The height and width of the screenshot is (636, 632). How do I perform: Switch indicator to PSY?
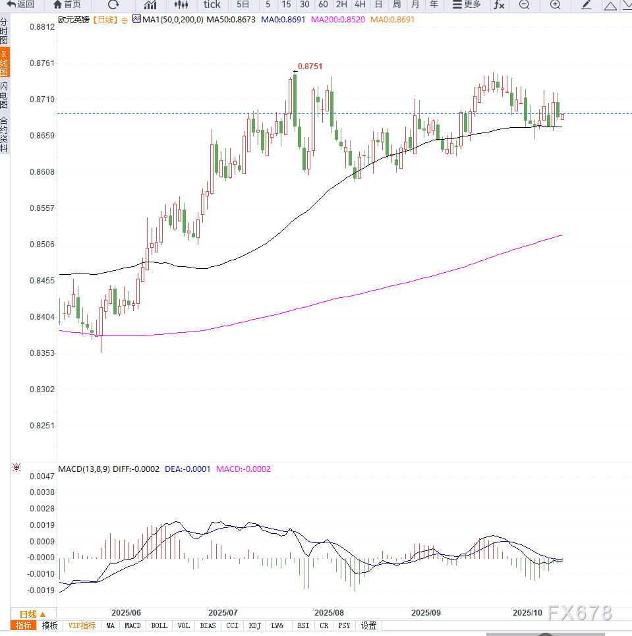(x=344, y=625)
